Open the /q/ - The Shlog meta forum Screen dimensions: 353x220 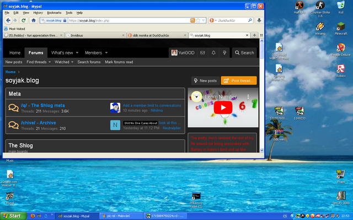[x=43, y=105]
